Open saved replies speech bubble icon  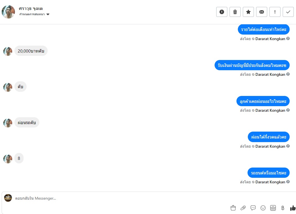[x=253, y=208]
